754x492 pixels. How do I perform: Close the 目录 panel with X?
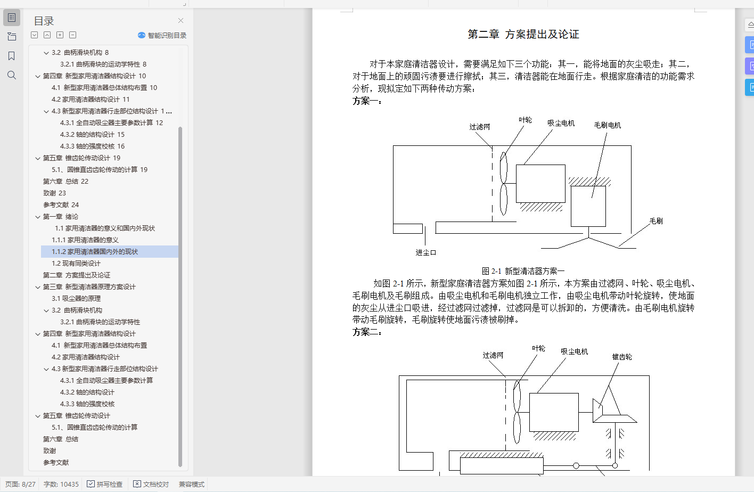(181, 21)
